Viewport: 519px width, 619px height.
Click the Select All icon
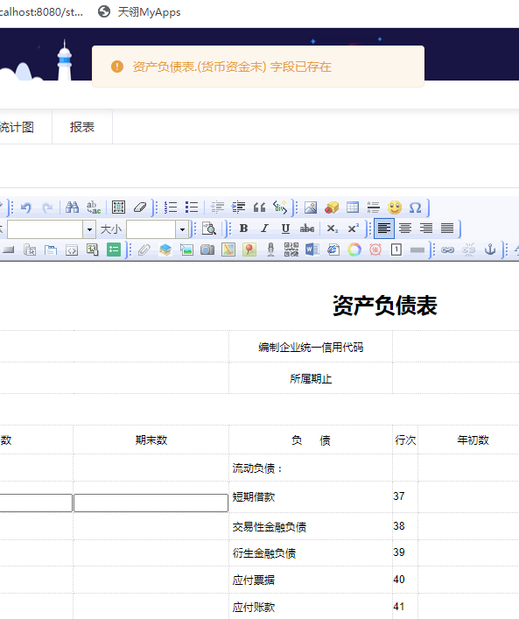pyautogui.click(x=118, y=208)
